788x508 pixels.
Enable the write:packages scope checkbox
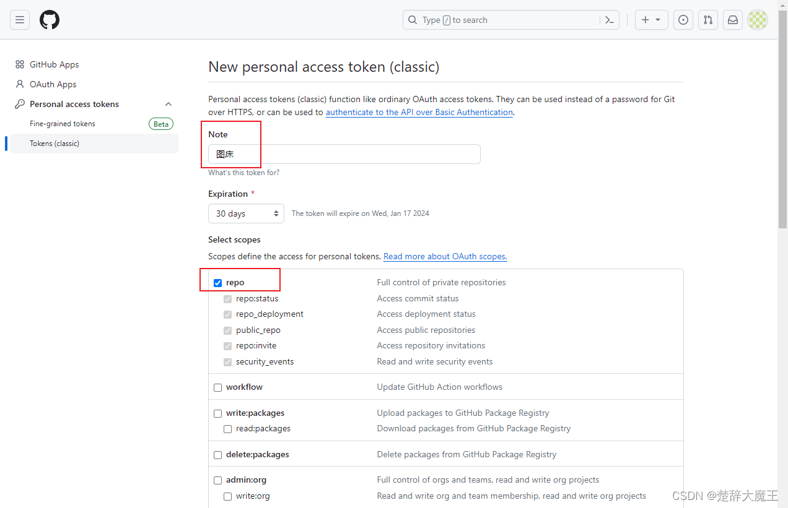click(x=217, y=413)
